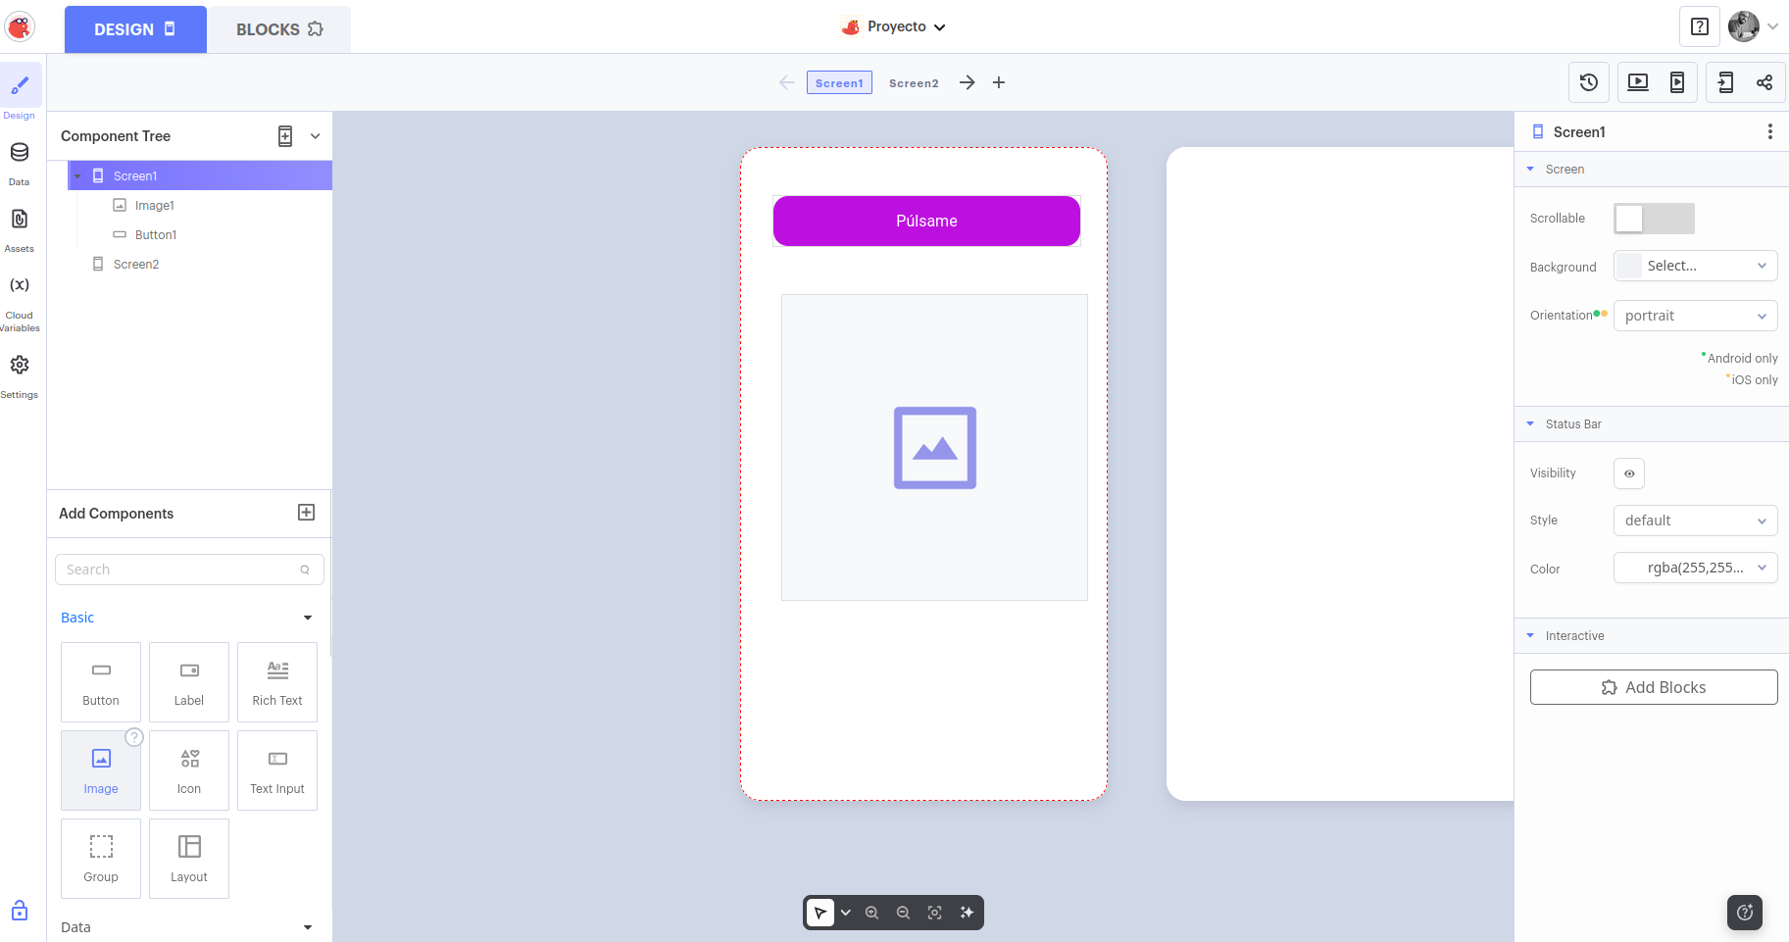Click the fit-to-screen canvas icon
The width and height of the screenshot is (1789, 942).
click(934, 913)
